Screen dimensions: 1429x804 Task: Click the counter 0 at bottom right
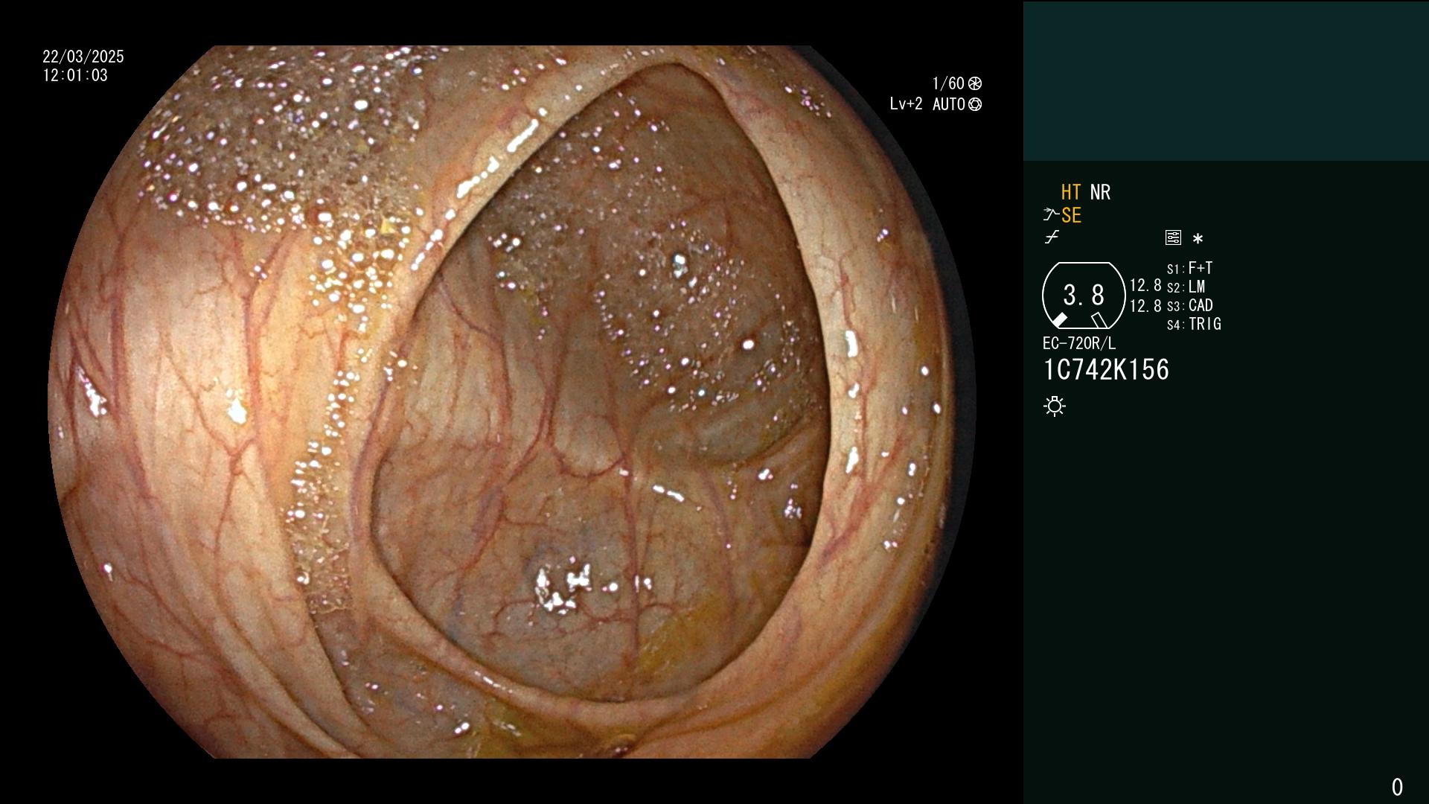(x=1397, y=787)
